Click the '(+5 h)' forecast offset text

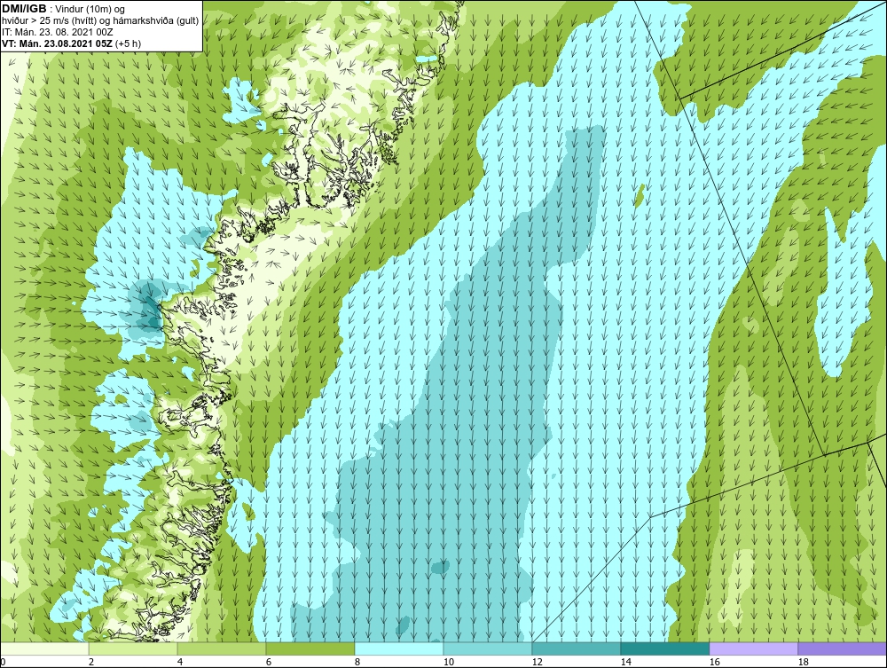tap(128, 43)
